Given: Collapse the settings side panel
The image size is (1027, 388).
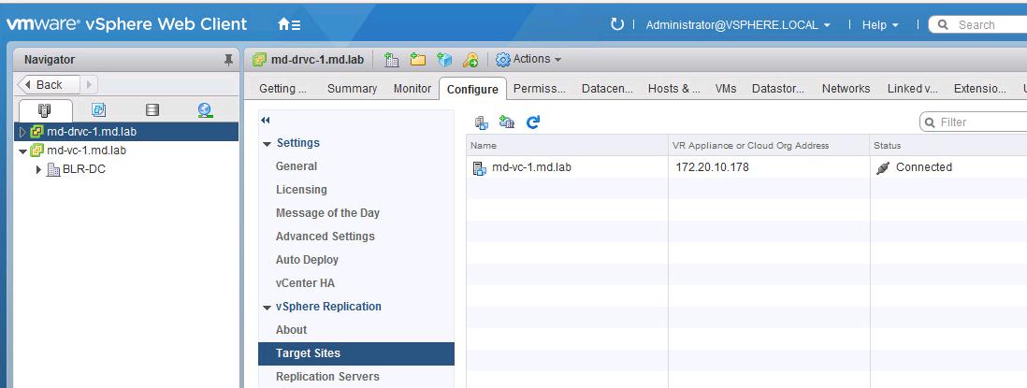Looking at the screenshot, I should pyautogui.click(x=266, y=121).
